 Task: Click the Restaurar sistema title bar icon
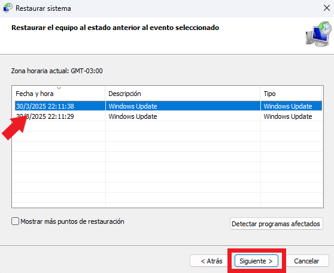[x=8, y=8]
